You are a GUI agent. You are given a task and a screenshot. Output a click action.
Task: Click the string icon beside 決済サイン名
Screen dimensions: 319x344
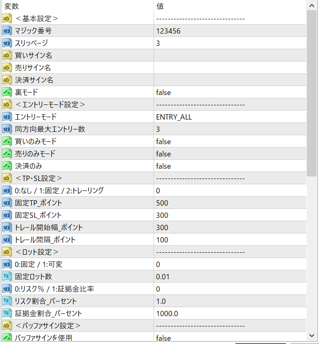(7, 80)
